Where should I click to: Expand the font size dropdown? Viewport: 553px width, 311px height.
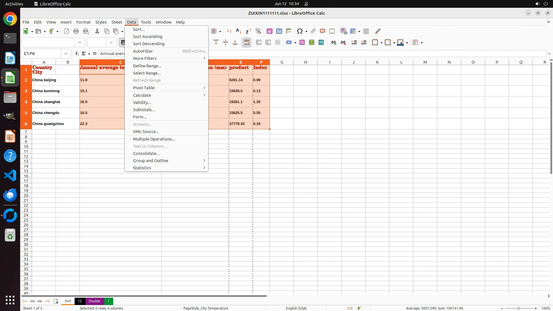pos(111,43)
